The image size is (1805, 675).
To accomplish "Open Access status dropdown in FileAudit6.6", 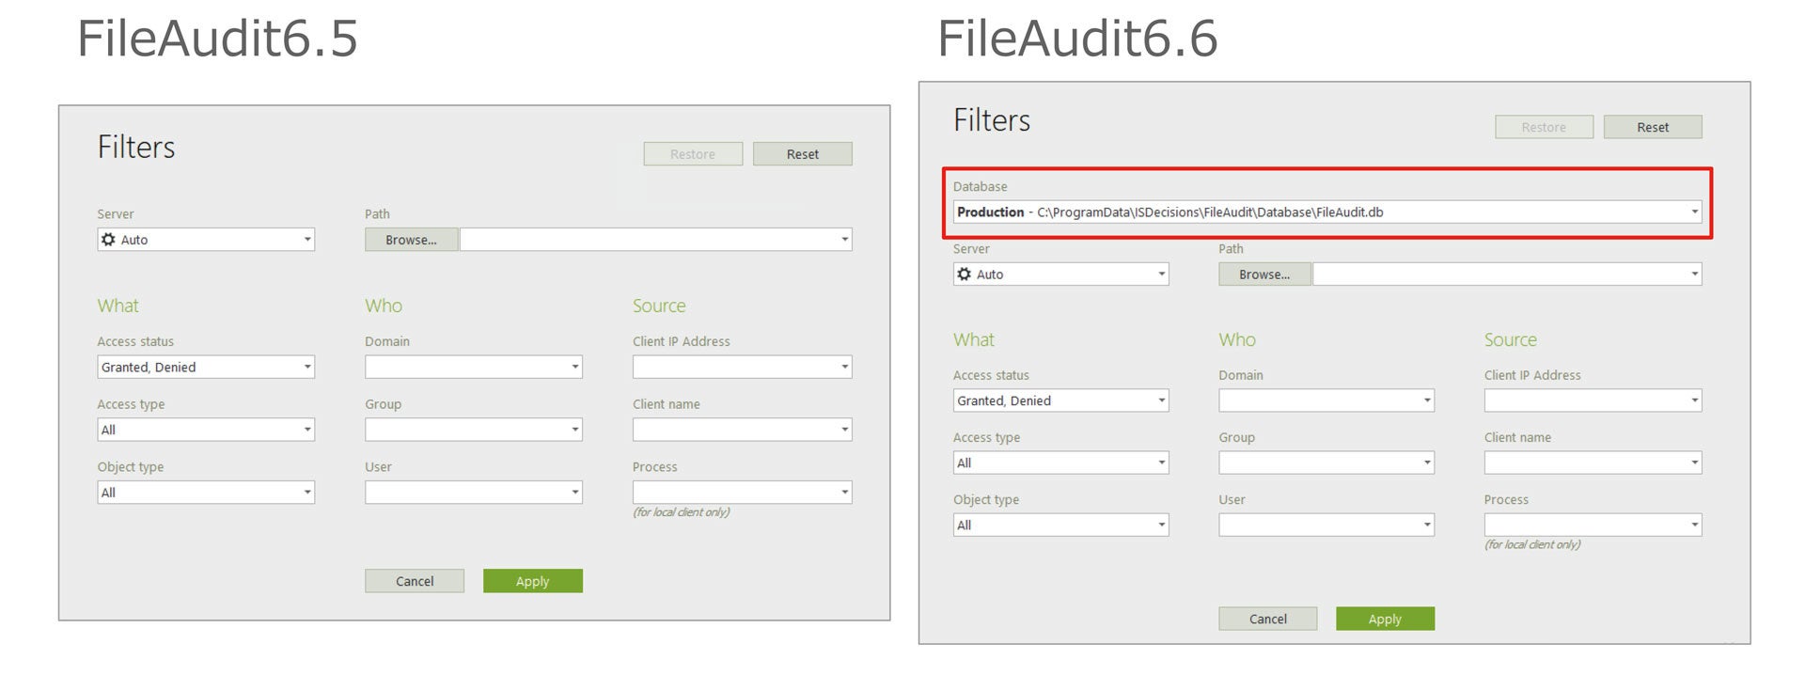I will (1061, 400).
